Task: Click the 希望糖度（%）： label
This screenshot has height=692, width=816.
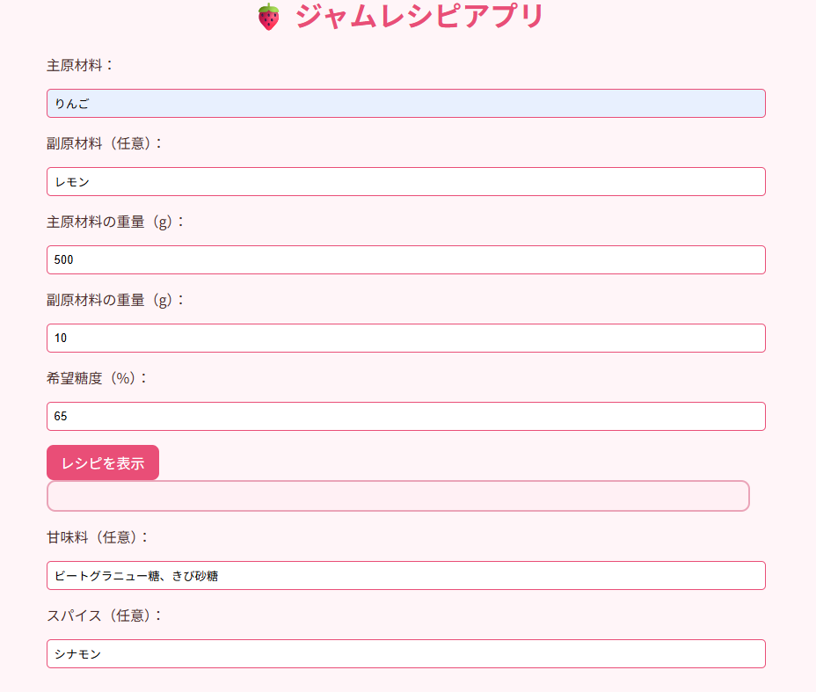Action: (x=97, y=378)
